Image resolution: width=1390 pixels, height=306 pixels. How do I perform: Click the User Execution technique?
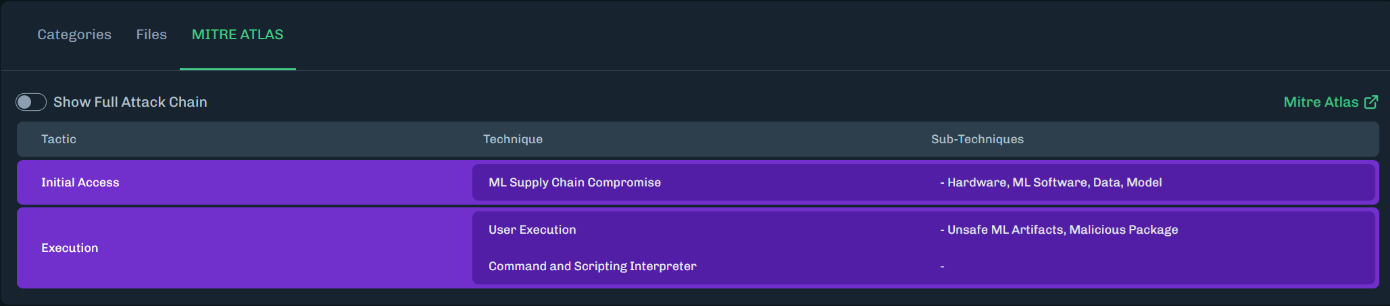pos(532,230)
